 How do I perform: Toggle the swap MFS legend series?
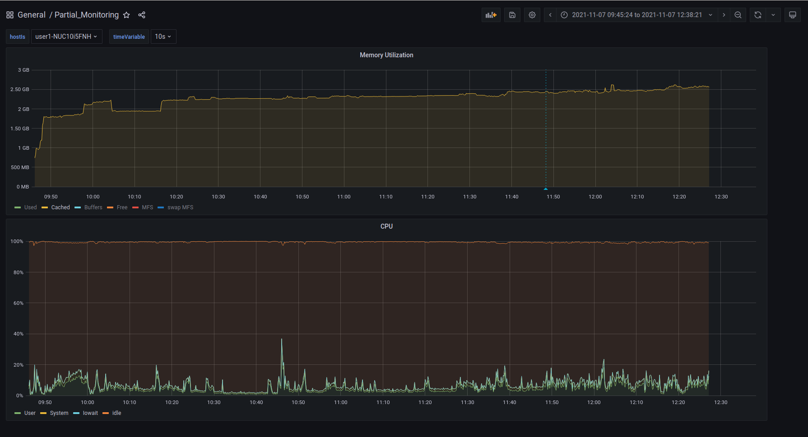[x=180, y=207]
